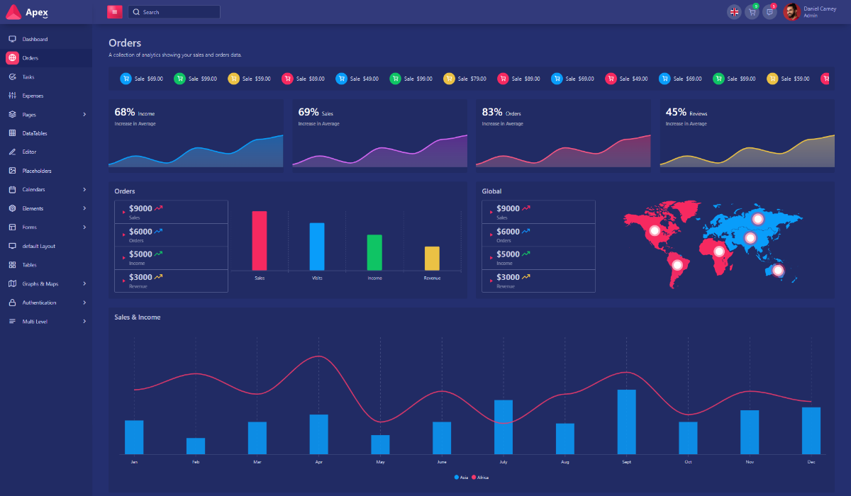This screenshot has width=851, height=496.
Task: Toggle the Asia series in the chart legend
Action: (x=461, y=478)
